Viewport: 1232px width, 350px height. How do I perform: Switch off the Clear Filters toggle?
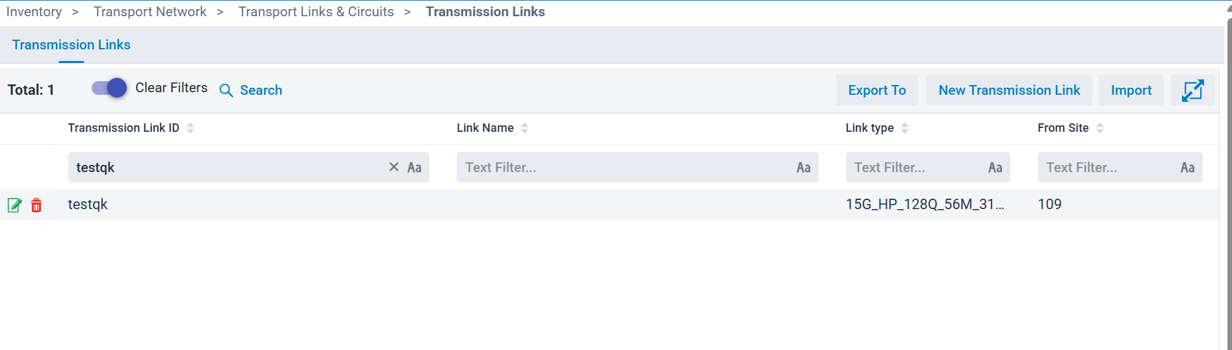pos(109,88)
